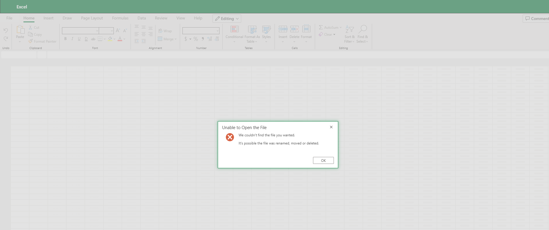Expand the Styles gallery dropdown

(x=266, y=42)
